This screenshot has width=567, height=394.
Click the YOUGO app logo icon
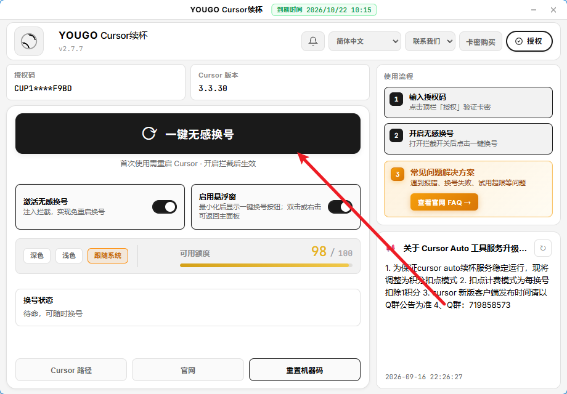click(x=29, y=41)
